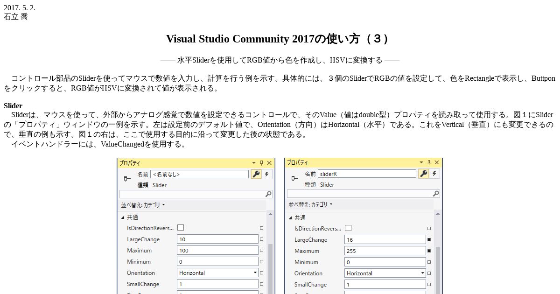Click the search magnifier in the sliderR panel
560x294 pixels.
click(x=436, y=193)
